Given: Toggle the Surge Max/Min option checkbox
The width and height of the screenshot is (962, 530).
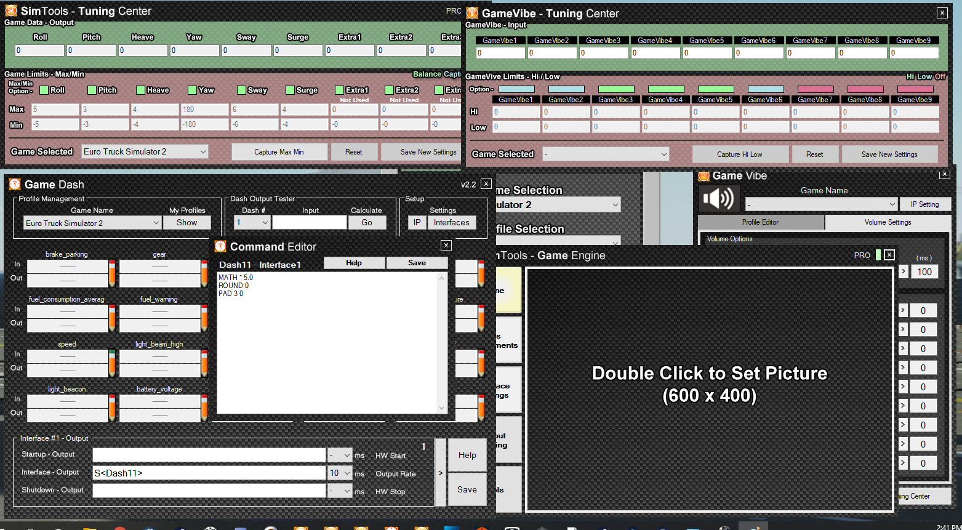Looking at the screenshot, I should pyautogui.click(x=290, y=90).
